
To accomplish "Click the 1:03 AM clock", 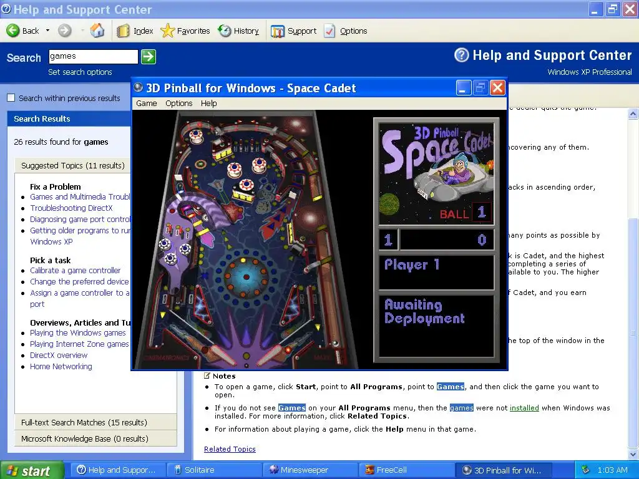I will (x=613, y=470).
